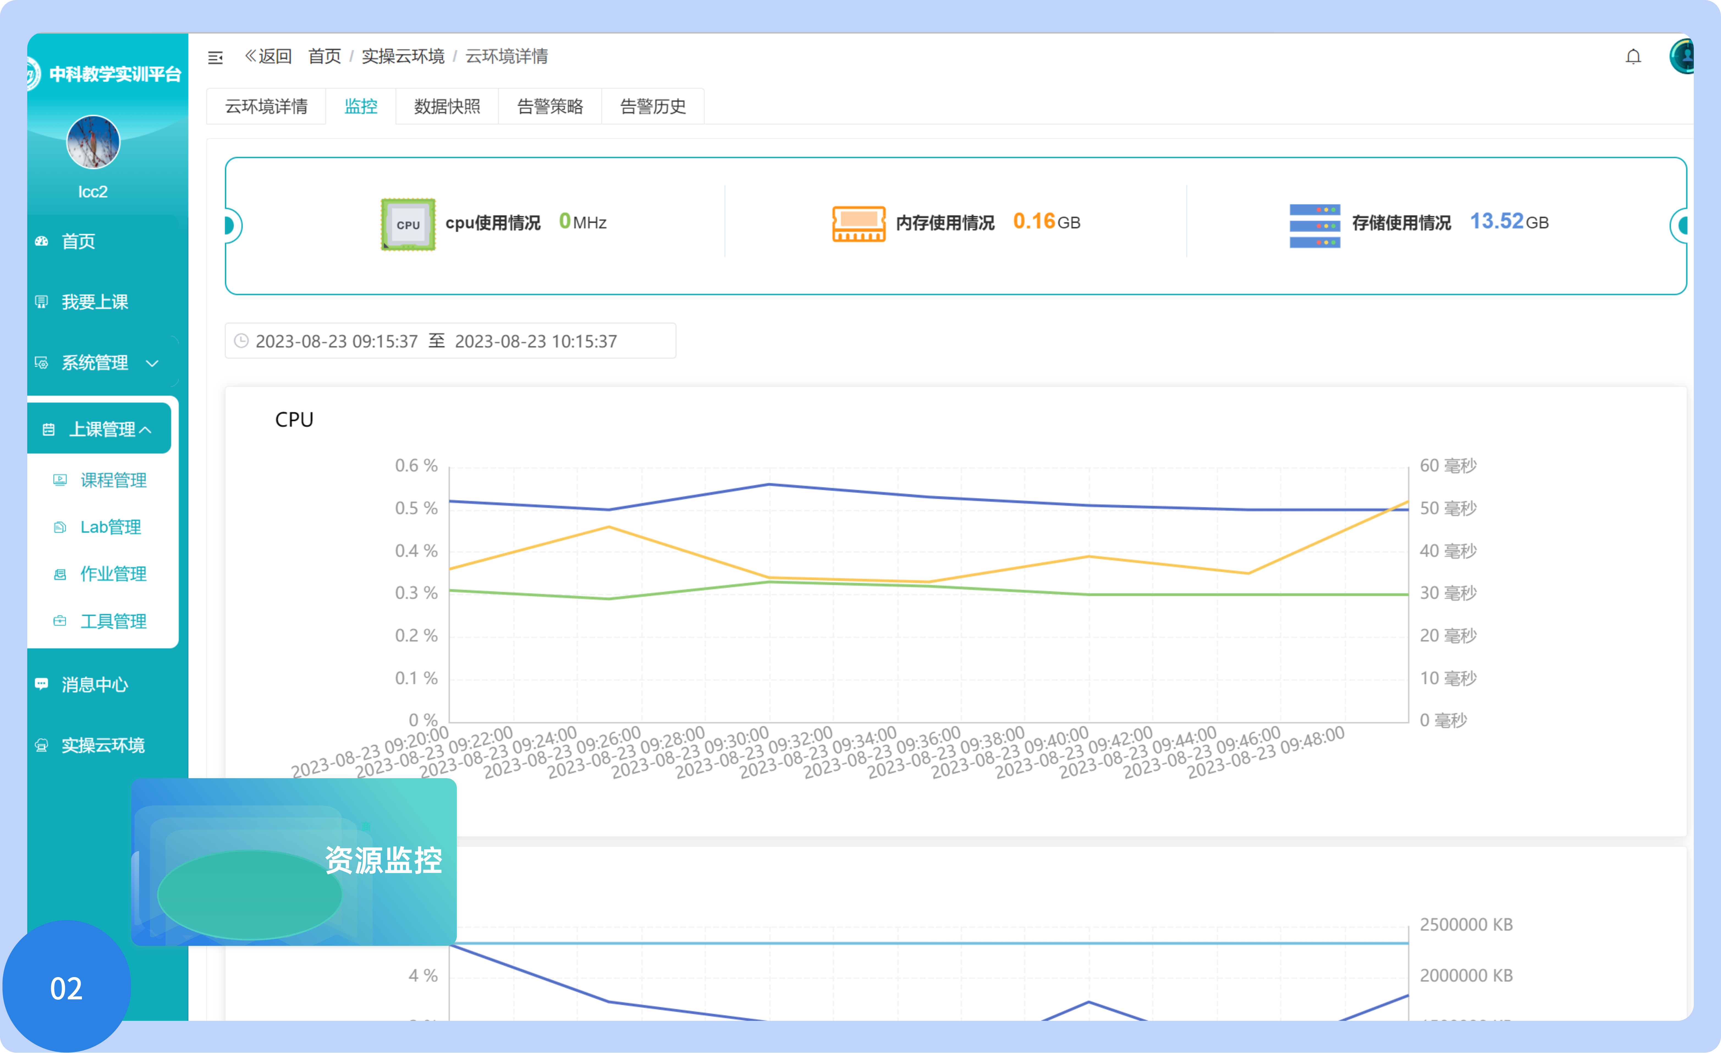Go to 实操云环境 in the sidebar

[x=103, y=745]
